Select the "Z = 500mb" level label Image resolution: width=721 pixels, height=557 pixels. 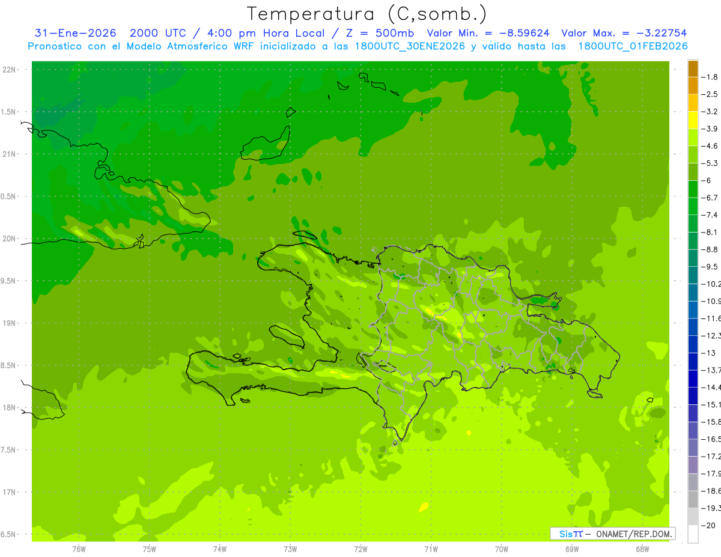pos(379,33)
